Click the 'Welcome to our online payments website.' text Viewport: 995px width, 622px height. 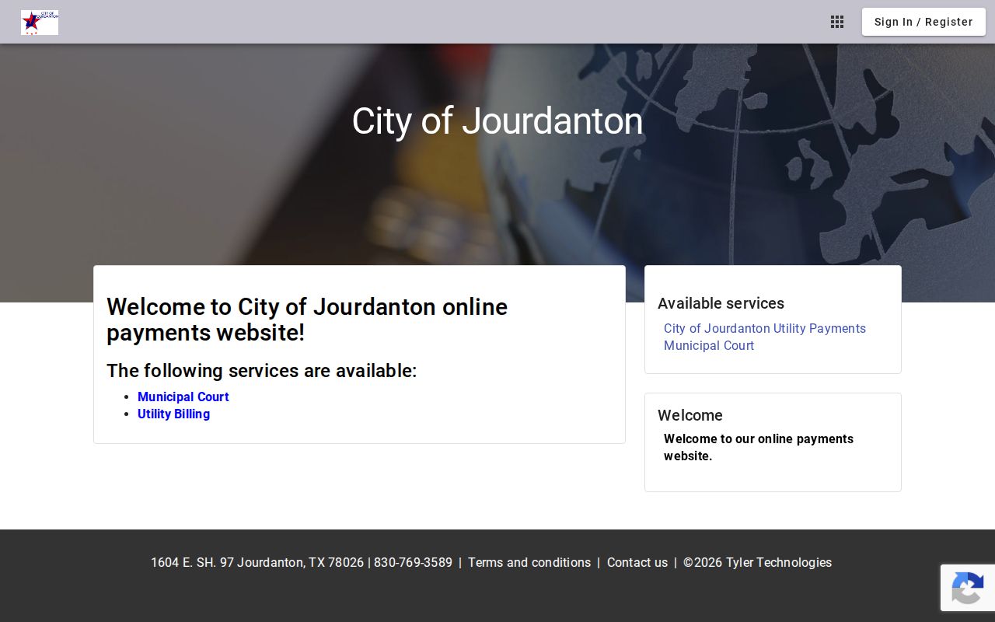759,447
